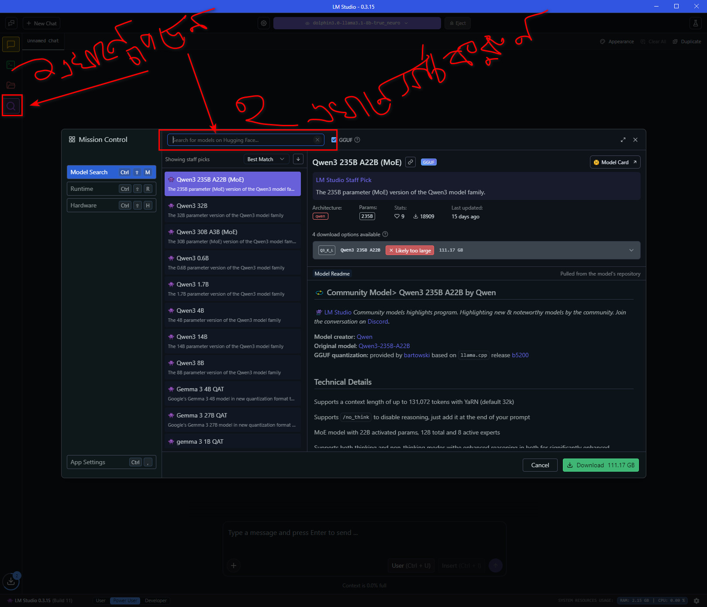This screenshot has height=607, width=707.
Task: Copy model link icon next to Qwen3 title
Action: tap(410, 162)
